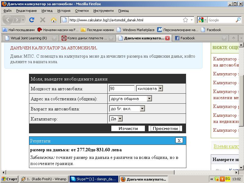Click the back navigation arrow
The height and width of the screenshot is (183, 244).
(8, 20)
